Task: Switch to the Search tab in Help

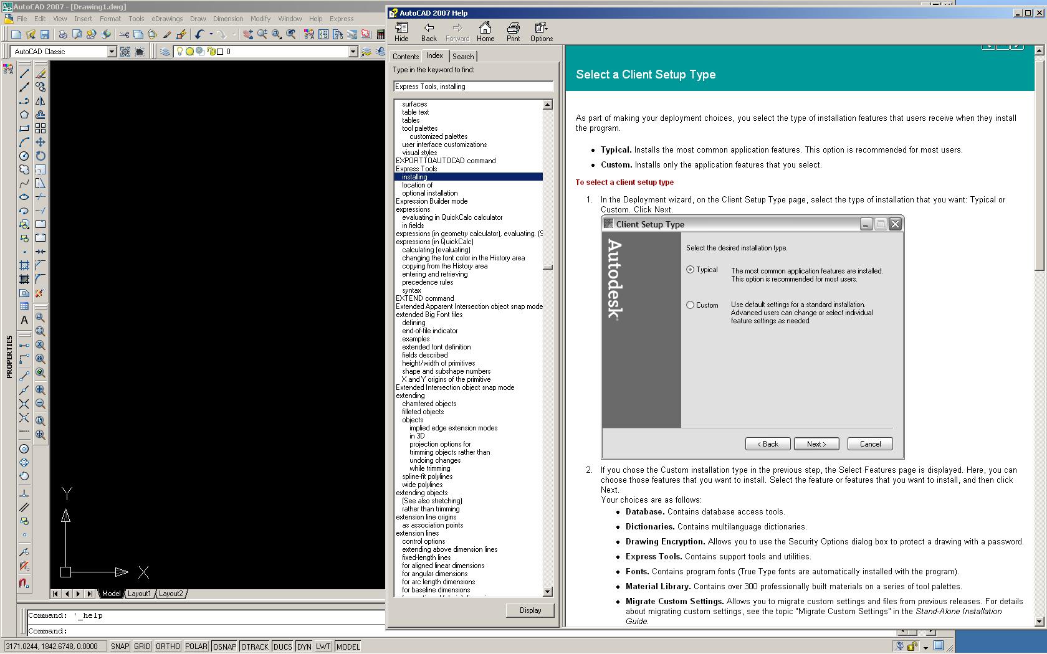Action: pos(463,57)
